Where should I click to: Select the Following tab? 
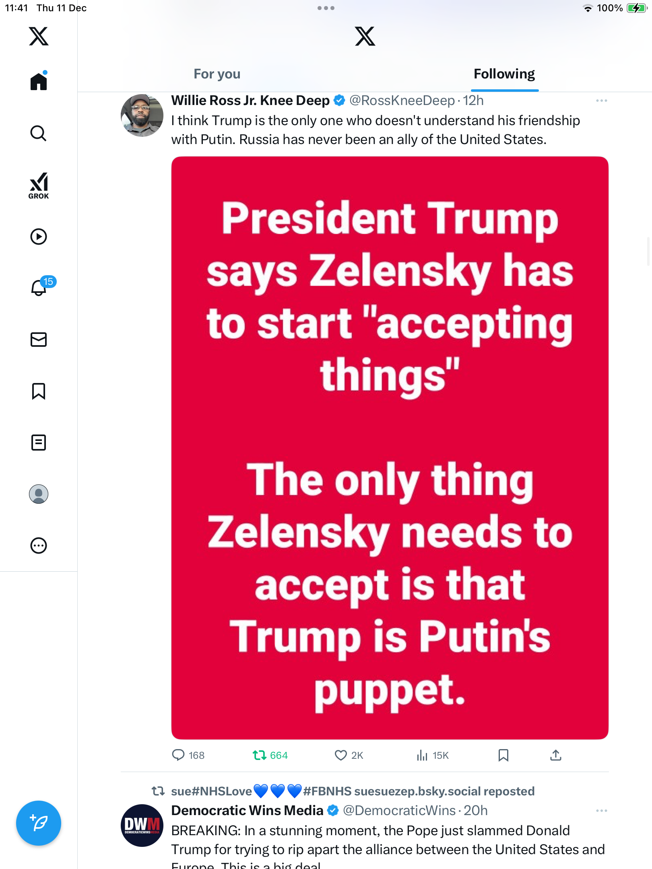click(504, 74)
